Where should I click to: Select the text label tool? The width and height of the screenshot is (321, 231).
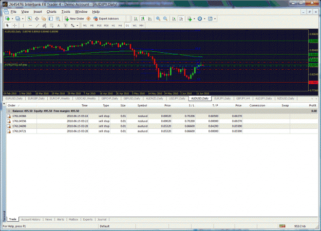coord(66,26)
